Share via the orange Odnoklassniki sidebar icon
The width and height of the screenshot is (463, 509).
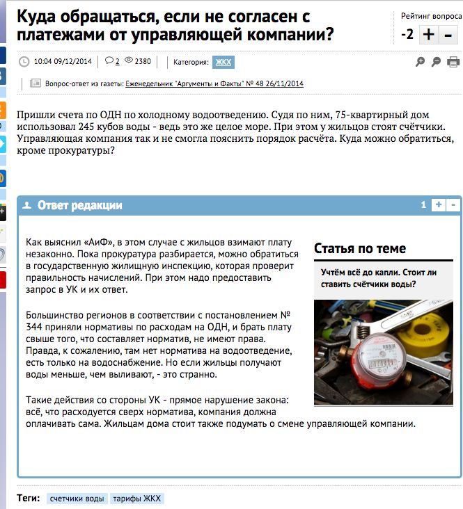tap(3, 110)
